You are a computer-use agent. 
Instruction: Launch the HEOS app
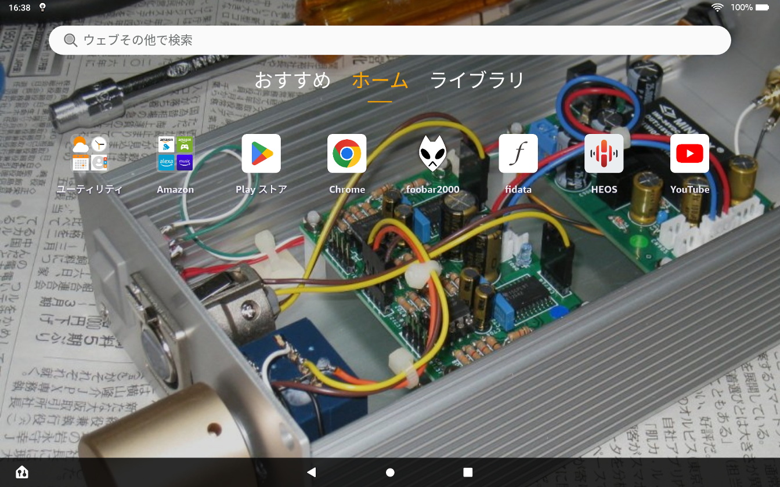(x=604, y=154)
